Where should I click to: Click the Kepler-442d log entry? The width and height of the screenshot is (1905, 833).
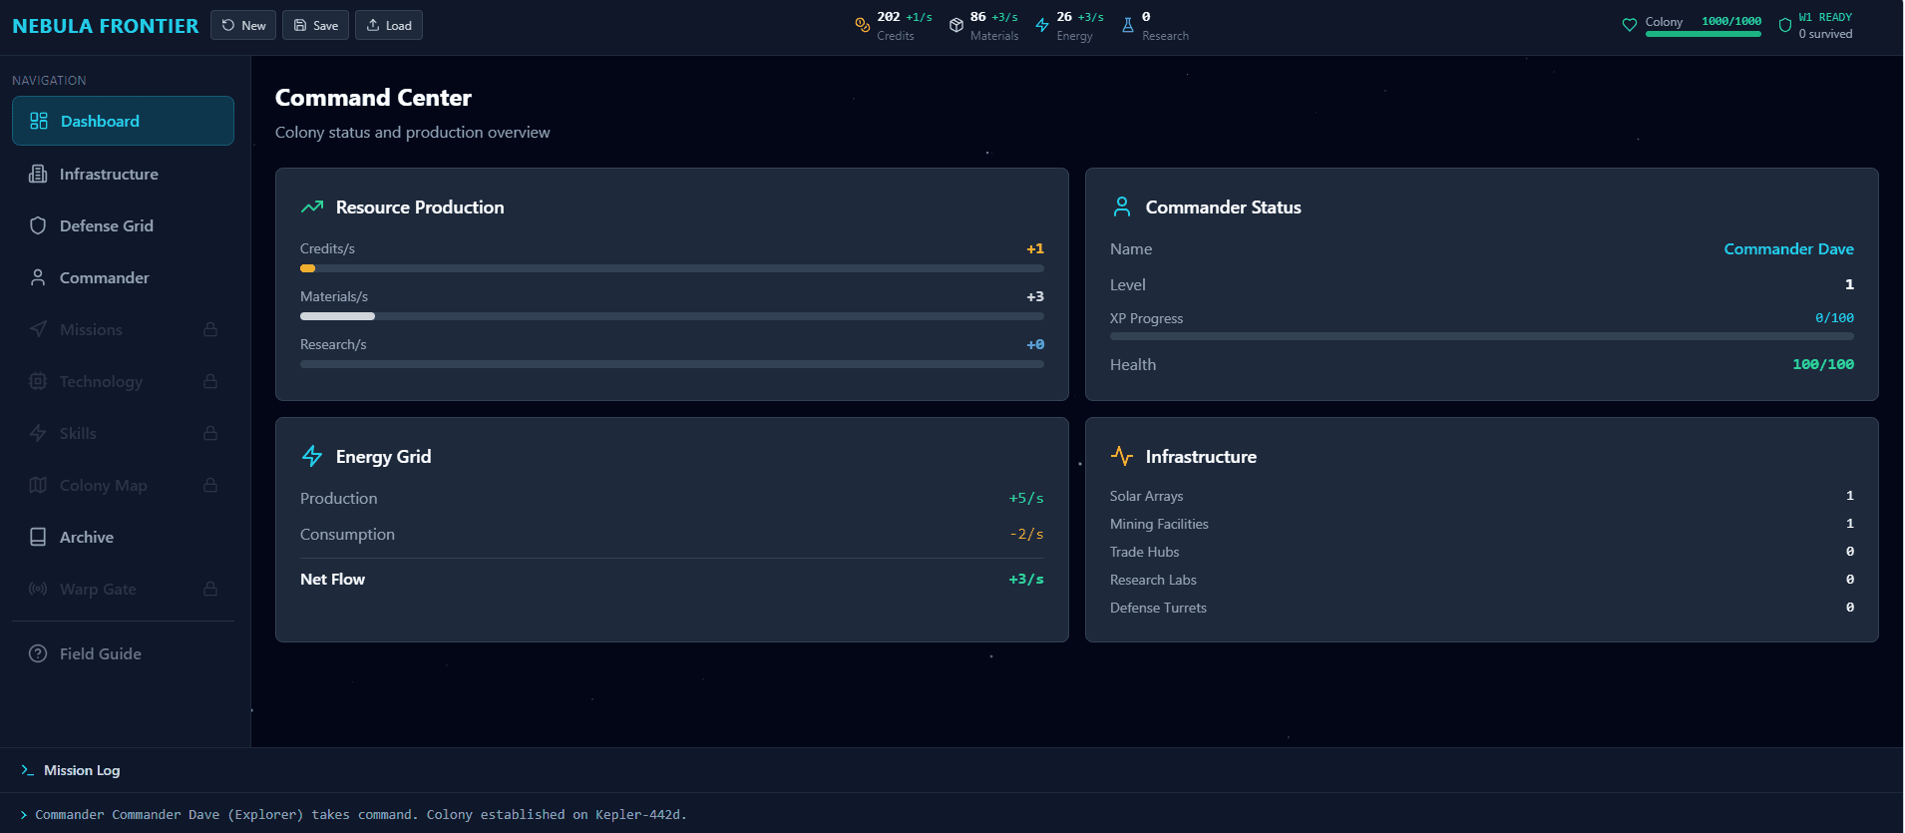click(x=361, y=814)
